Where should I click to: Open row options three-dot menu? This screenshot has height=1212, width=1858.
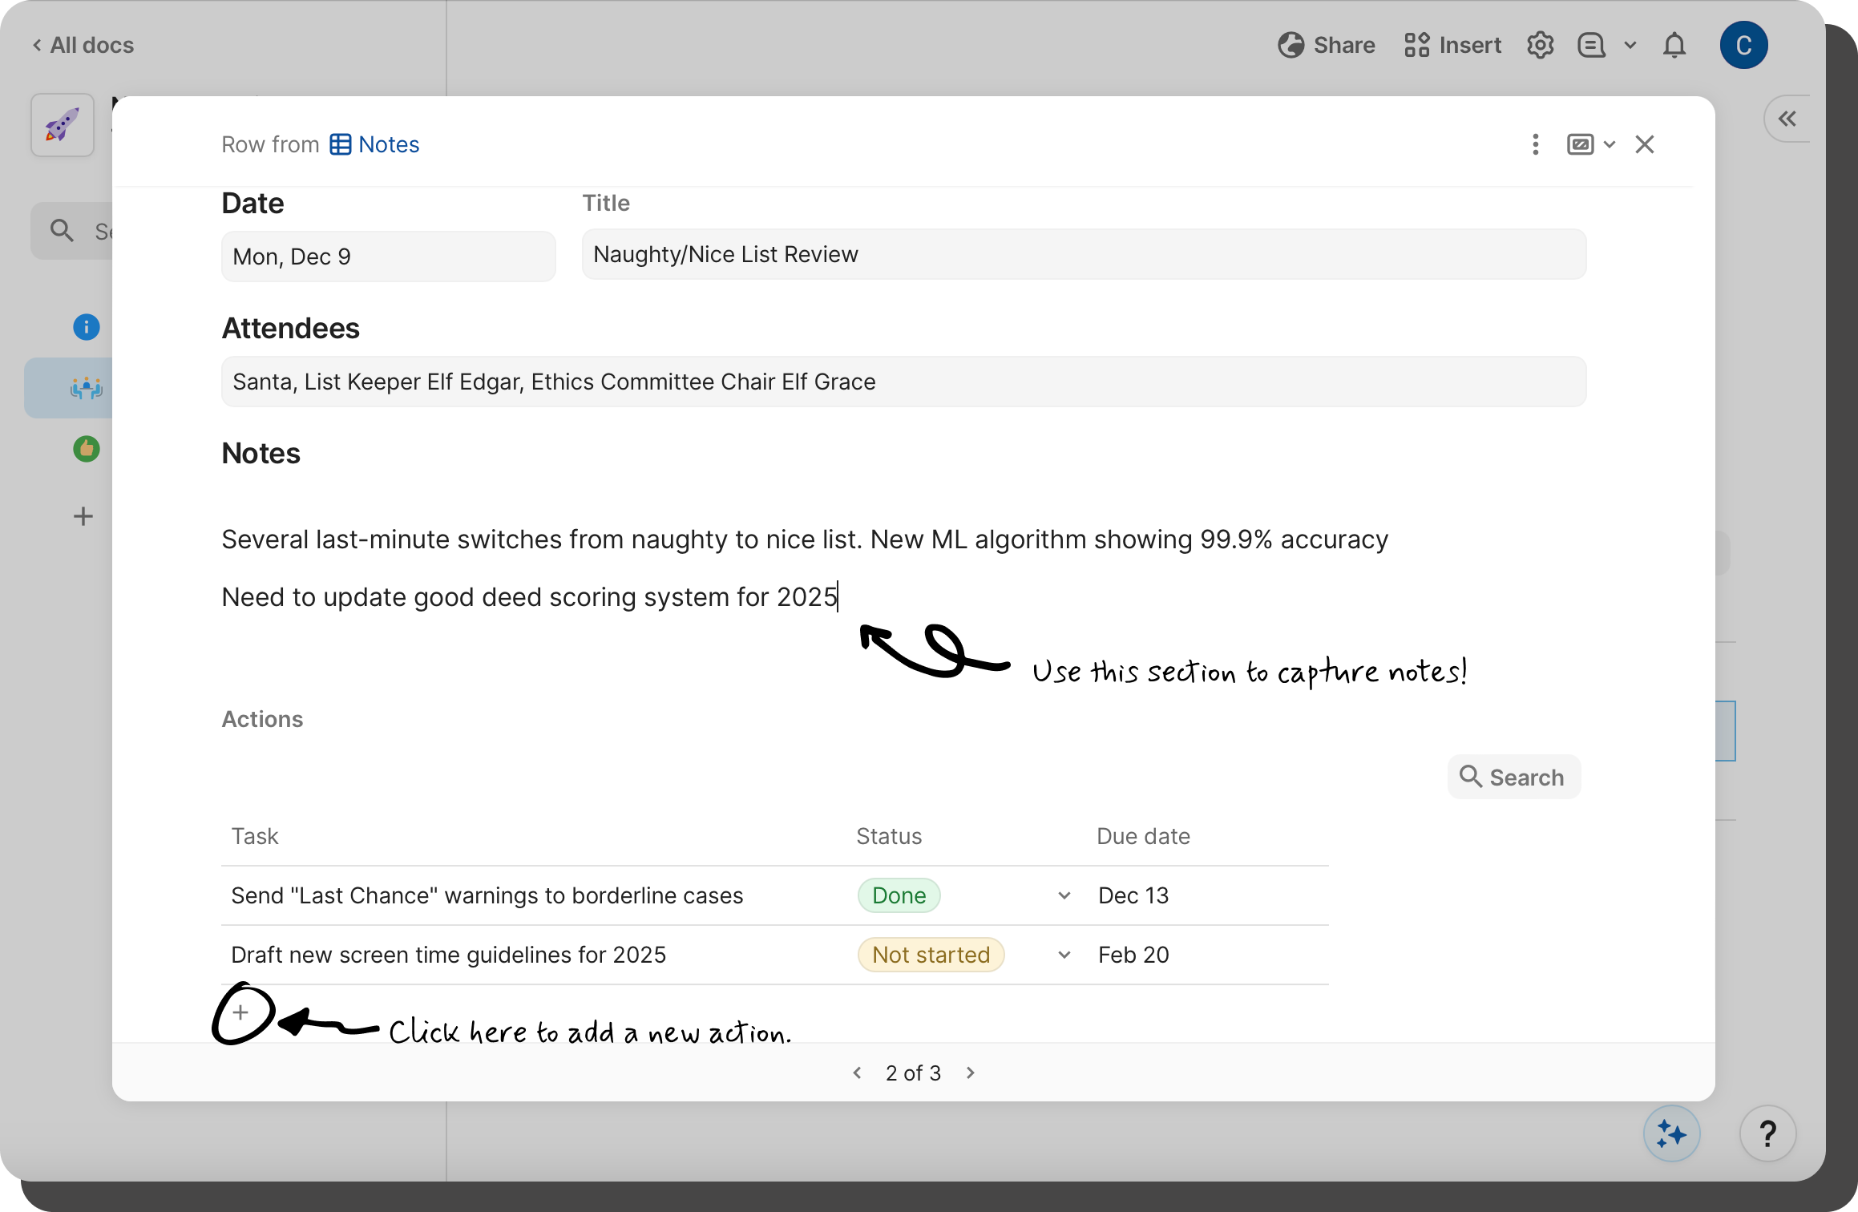(x=1535, y=144)
